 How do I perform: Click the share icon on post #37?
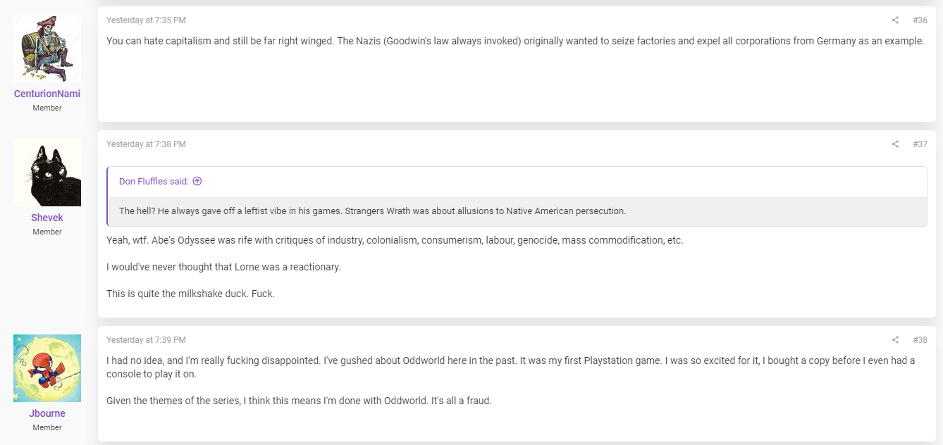point(895,144)
